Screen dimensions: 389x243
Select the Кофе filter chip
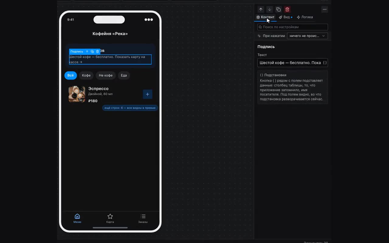[x=86, y=75]
